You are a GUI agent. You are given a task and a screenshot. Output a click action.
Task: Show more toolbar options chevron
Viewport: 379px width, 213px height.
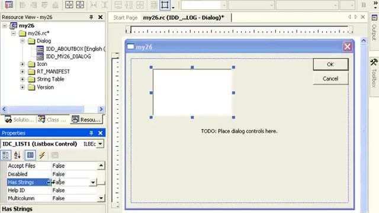tap(375, 5)
